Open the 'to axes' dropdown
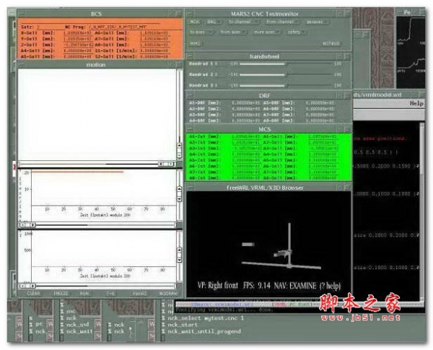The height and width of the screenshot is (350, 433). coord(201,32)
